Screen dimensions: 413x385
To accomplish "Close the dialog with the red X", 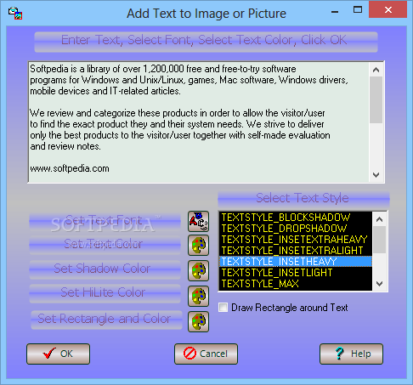I will pyautogui.click(x=388, y=10).
